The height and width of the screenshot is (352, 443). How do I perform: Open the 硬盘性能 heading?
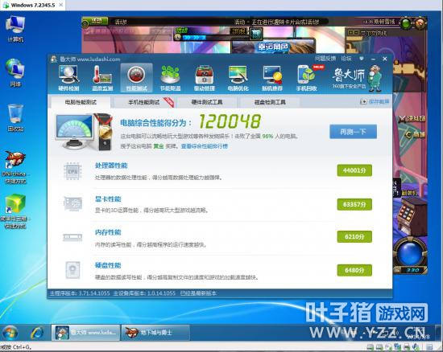click(x=108, y=265)
